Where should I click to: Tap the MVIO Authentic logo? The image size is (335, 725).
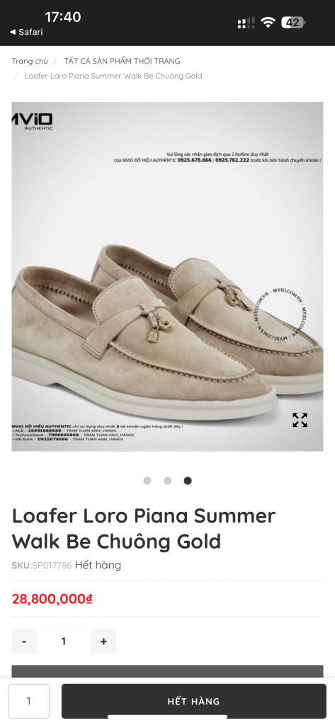coord(32,122)
